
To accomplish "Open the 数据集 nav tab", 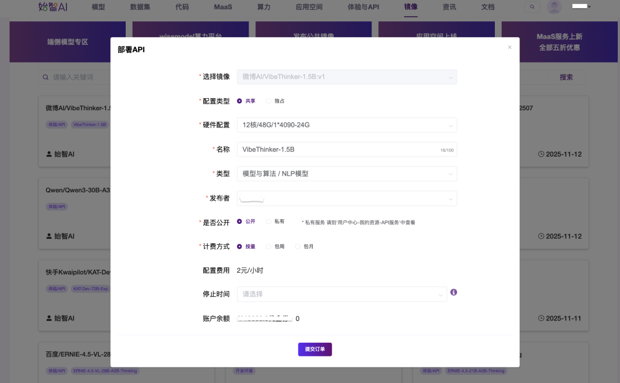I will pyautogui.click(x=140, y=7).
